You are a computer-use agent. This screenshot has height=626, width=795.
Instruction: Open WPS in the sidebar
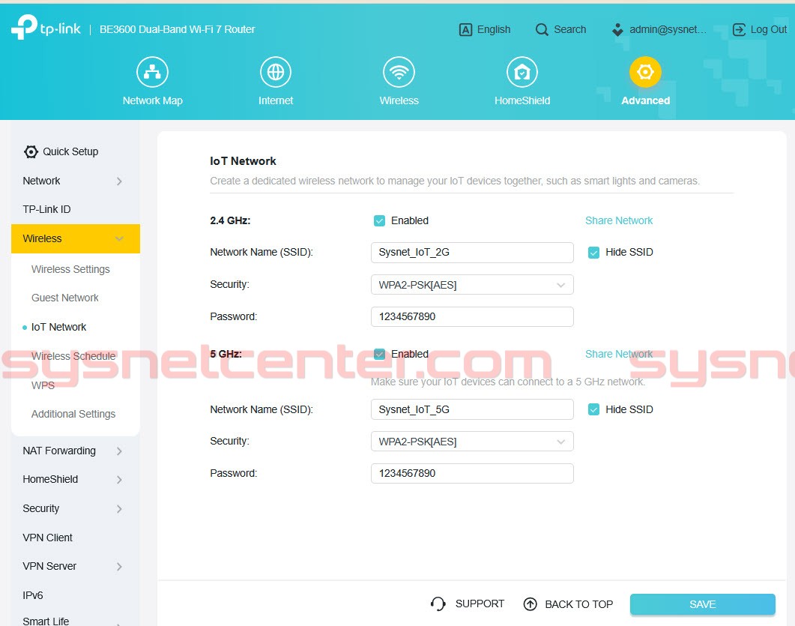click(x=43, y=385)
